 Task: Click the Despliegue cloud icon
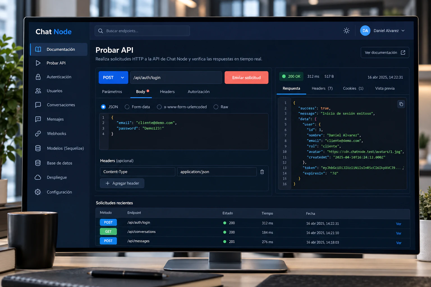[38, 177]
